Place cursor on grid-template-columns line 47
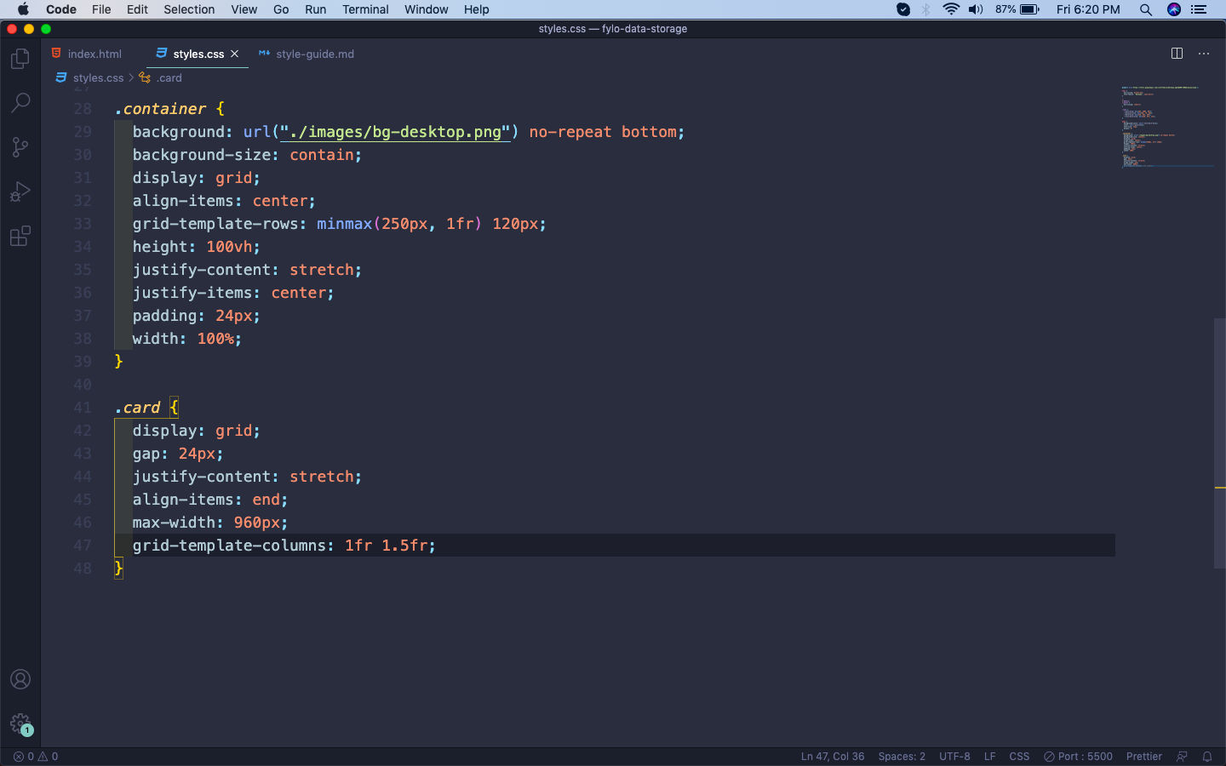1226x766 pixels. click(284, 546)
